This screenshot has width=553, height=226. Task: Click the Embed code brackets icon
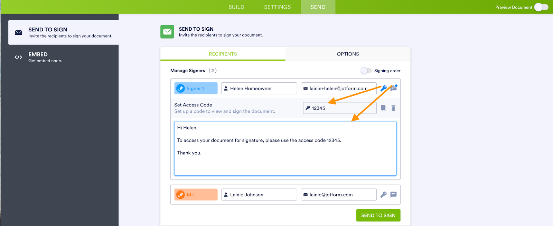18,57
